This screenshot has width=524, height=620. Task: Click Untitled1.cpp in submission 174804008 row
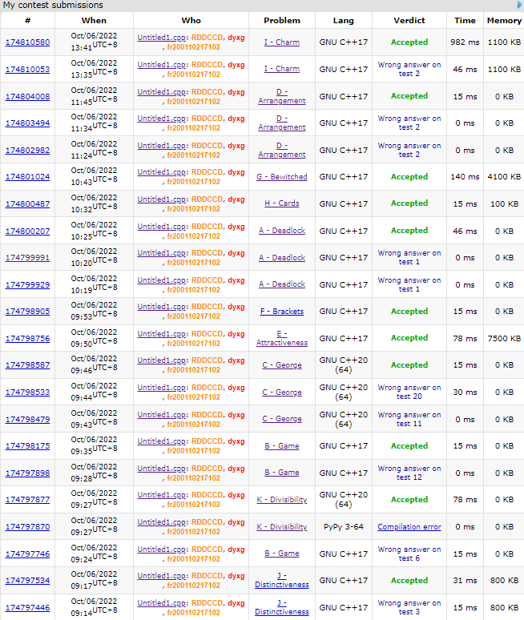pos(161,91)
